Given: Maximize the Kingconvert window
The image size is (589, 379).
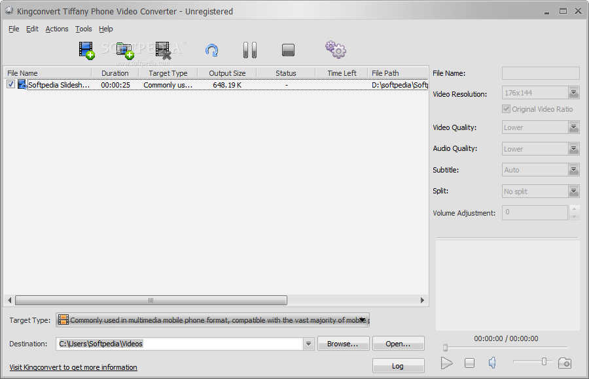Looking at the screenshot, I should (563, 11).
